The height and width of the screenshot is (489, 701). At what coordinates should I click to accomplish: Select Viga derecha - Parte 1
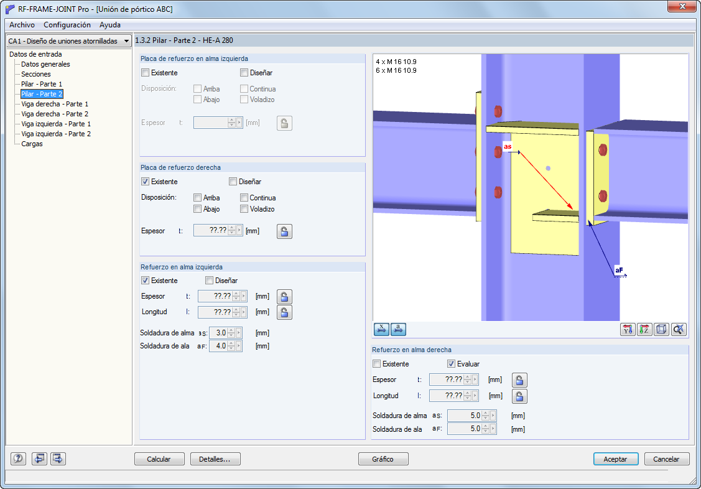click(x=55, y=104)
